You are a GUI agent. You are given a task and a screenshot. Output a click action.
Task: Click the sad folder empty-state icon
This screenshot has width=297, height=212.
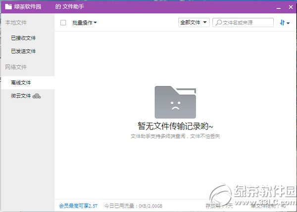(175, 102)
